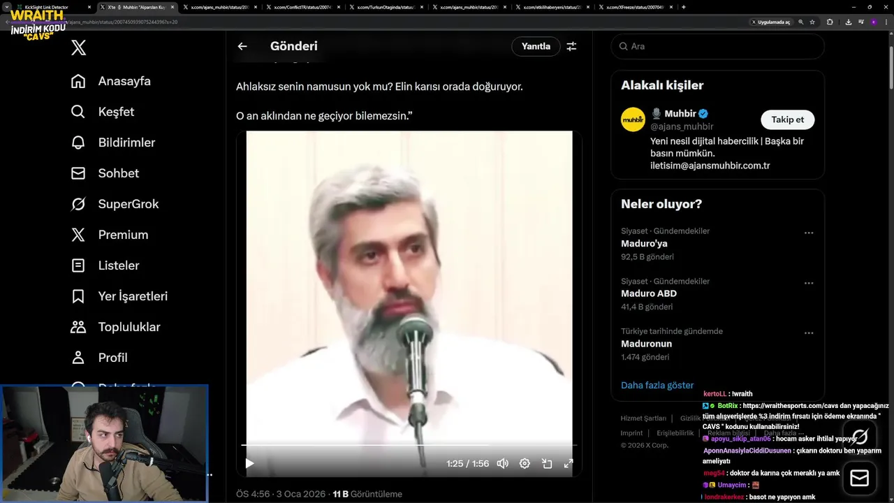Follow Muhbir with Takip et

pos(787,119)
